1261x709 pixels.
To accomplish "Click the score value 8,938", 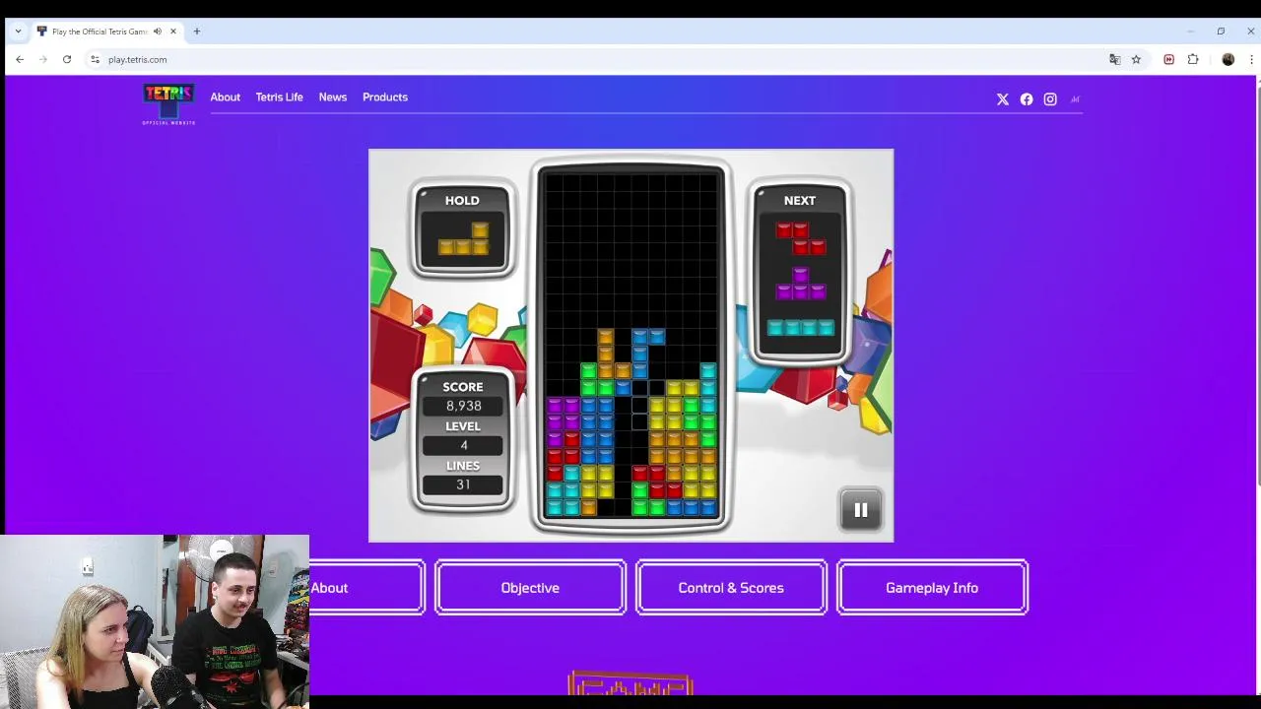I will tap(463, 406).
